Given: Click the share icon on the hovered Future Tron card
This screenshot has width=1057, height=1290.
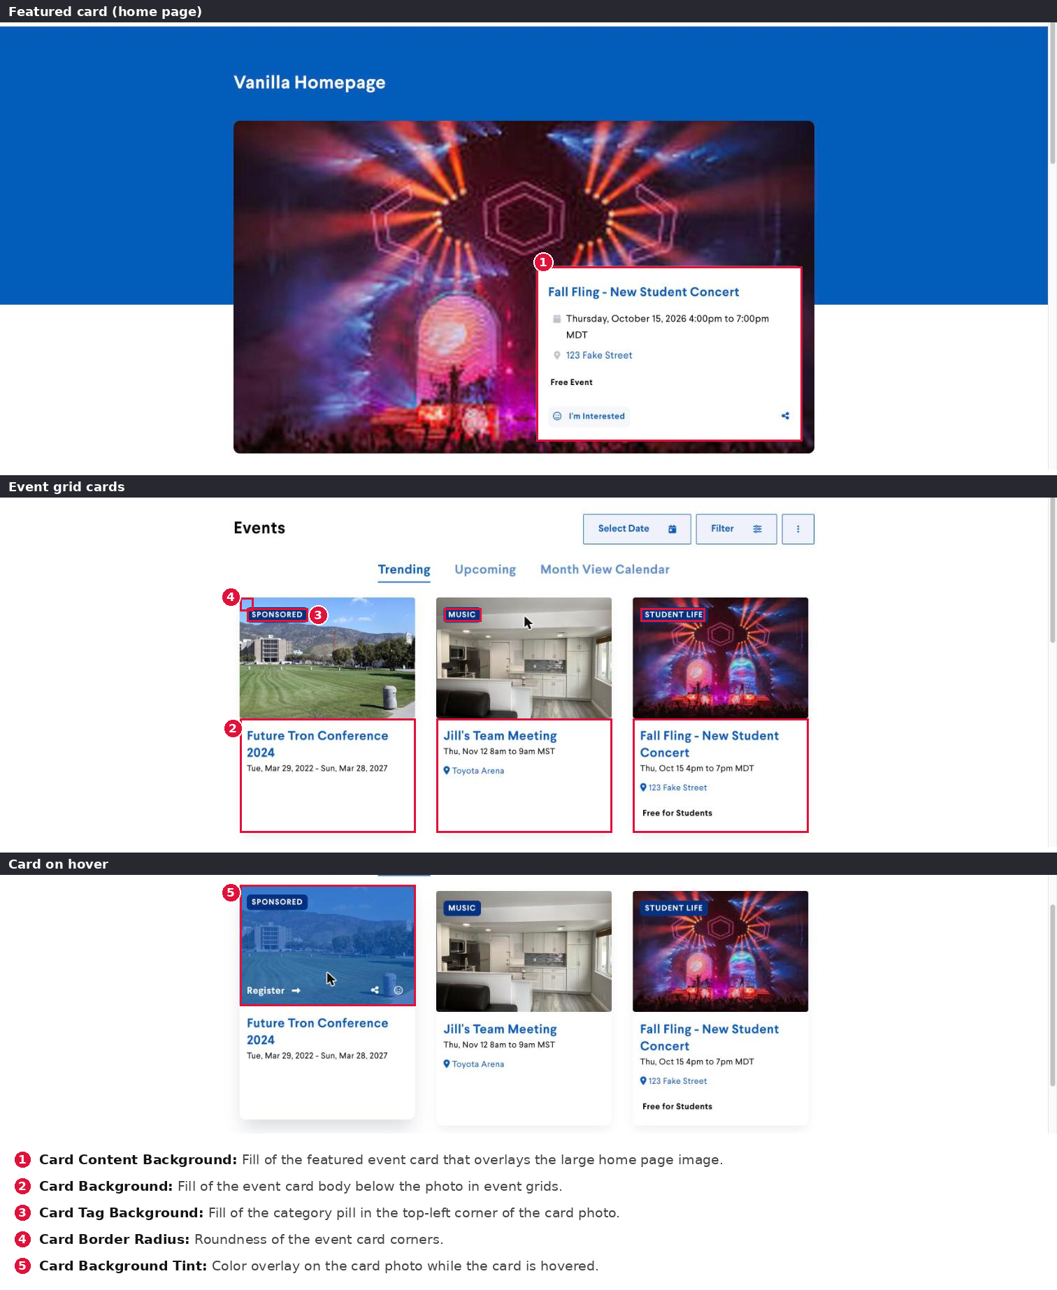Looking at the screenshot, I should (375, 990).
